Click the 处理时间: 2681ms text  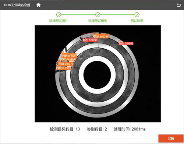tap(130, 129)
